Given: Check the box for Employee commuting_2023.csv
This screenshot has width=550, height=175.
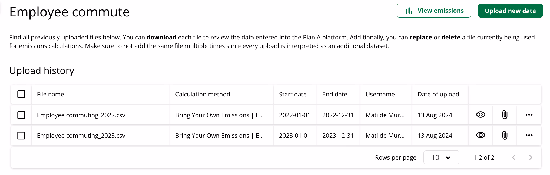Looking at the screenshot, I should tap(21, 136).
